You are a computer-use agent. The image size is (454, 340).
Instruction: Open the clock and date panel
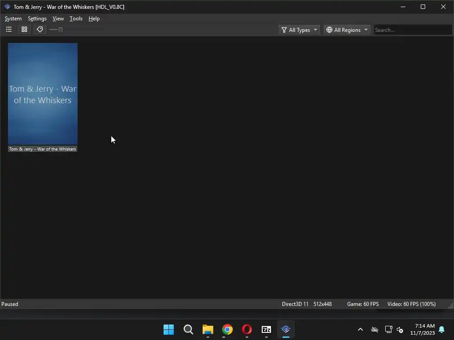click(423, 329)
